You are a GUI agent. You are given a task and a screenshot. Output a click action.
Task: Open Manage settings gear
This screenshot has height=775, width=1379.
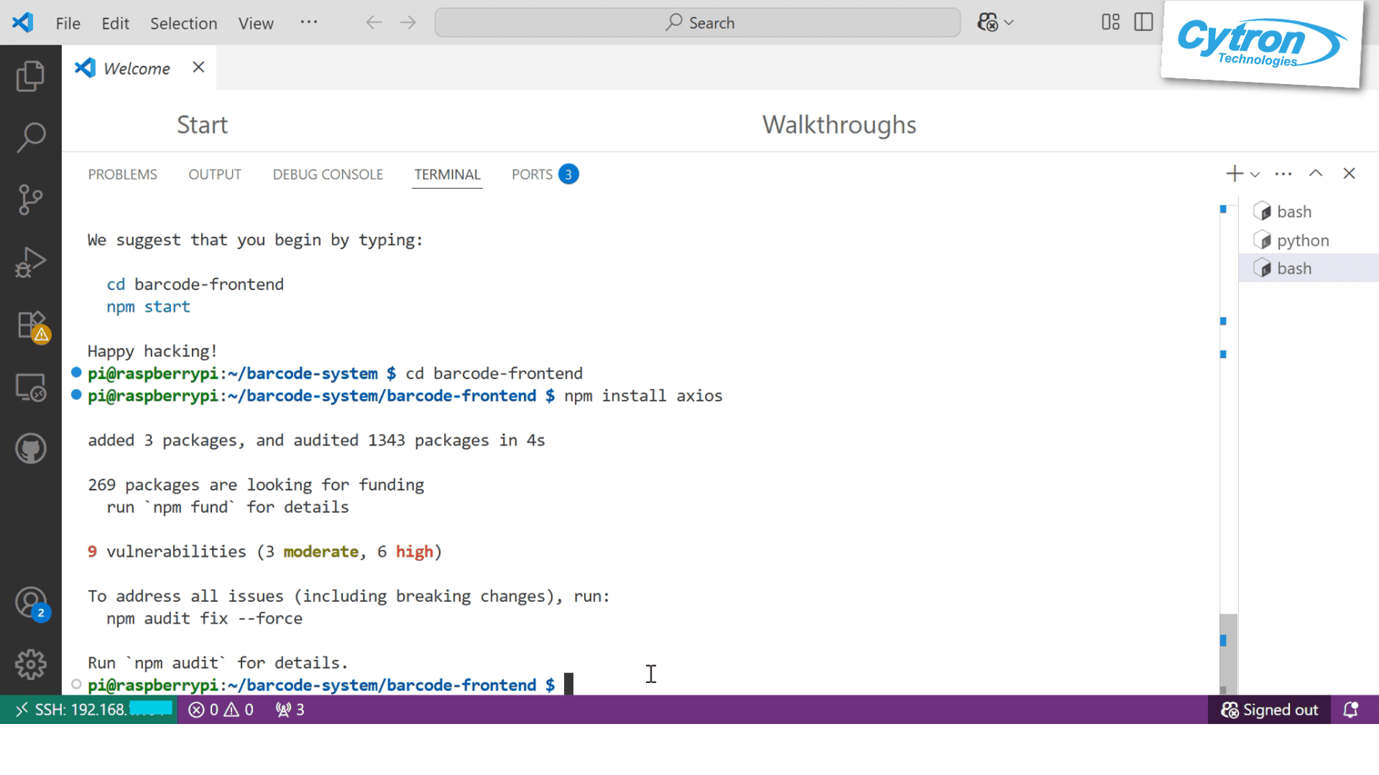[30, 664]
